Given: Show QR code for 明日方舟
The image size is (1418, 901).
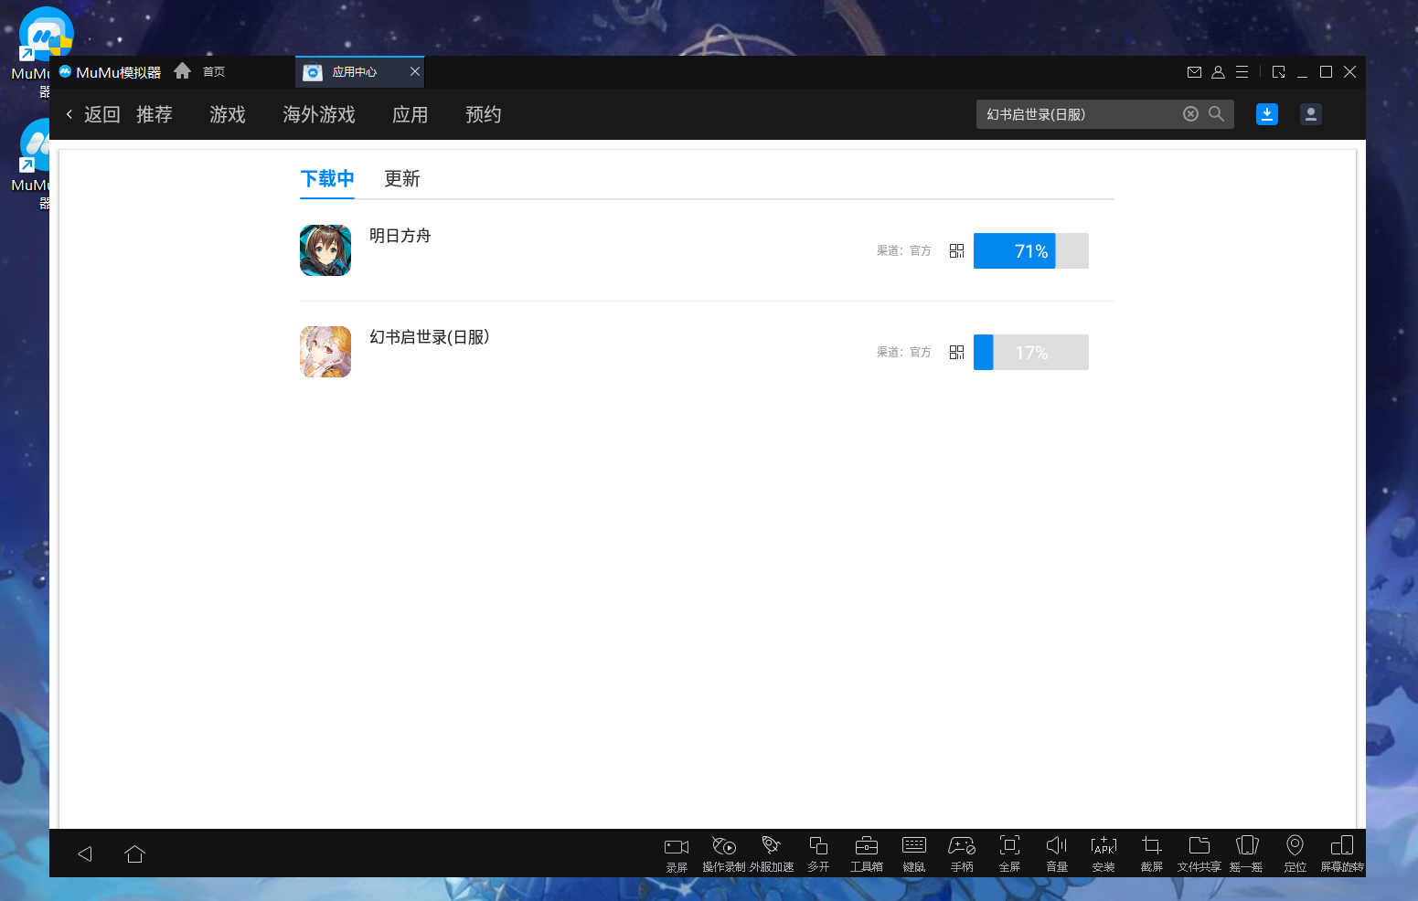Looking at the screenshot, I should click(x=956, y=250).
